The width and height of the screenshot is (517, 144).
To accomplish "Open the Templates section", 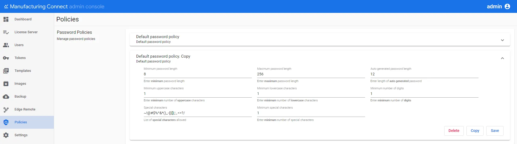I will (x=27, y=71).
